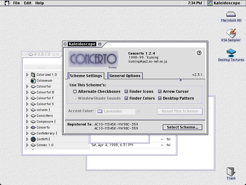Expand the Confetti ƒ disclosure triangle
The image size is (246, 185).
pos(27,139)
